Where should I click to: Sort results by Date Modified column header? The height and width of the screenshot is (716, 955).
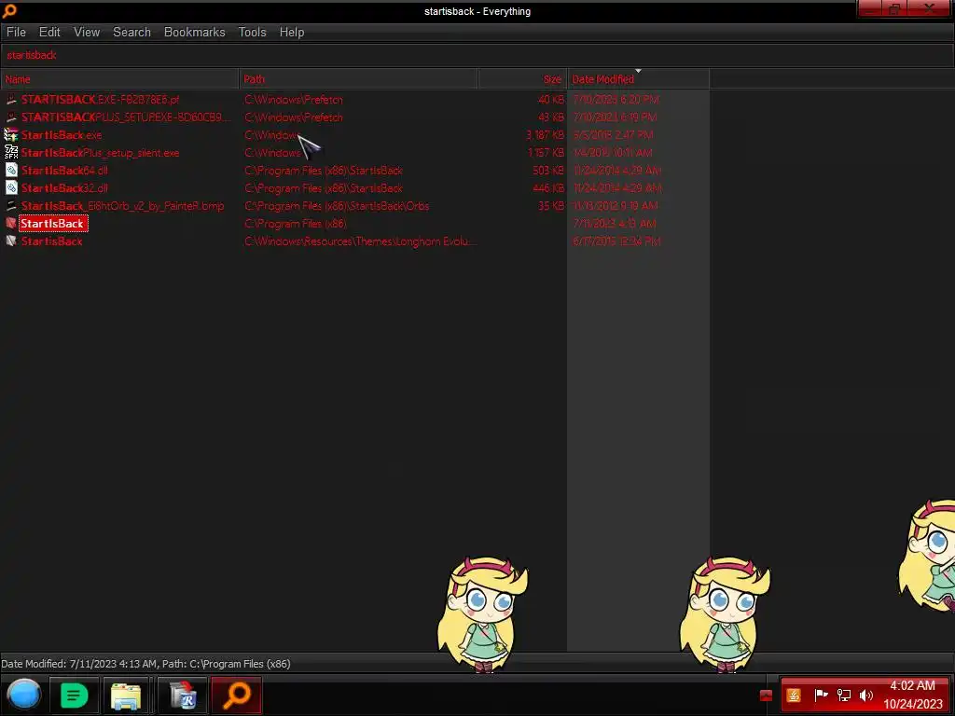(x=638, y=79)
